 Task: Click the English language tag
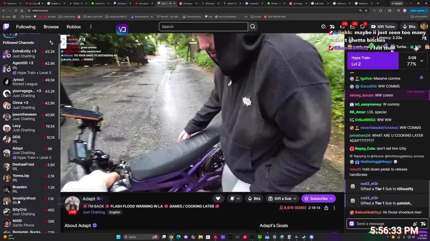(x=115, y=212)
